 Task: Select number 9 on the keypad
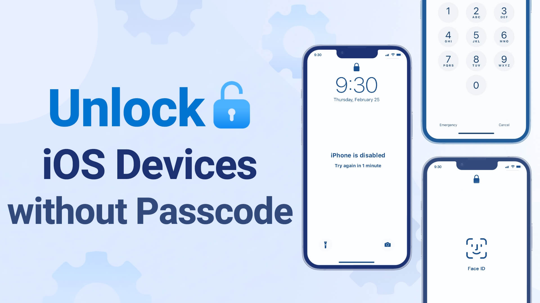click(x=503, y=60)
